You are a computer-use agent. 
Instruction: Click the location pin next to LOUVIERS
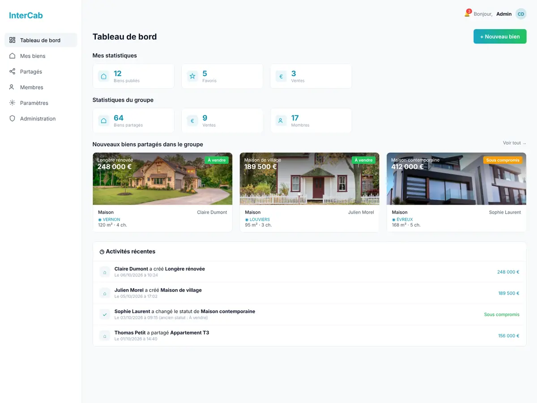coord(247,220)
